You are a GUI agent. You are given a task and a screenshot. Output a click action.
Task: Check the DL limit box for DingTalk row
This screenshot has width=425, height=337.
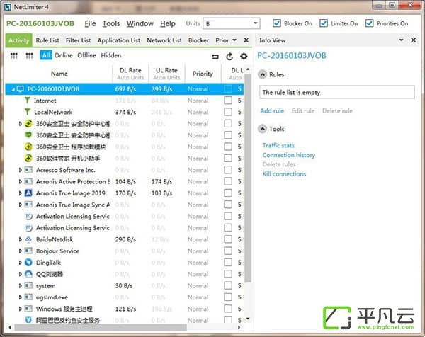[228, 262]
